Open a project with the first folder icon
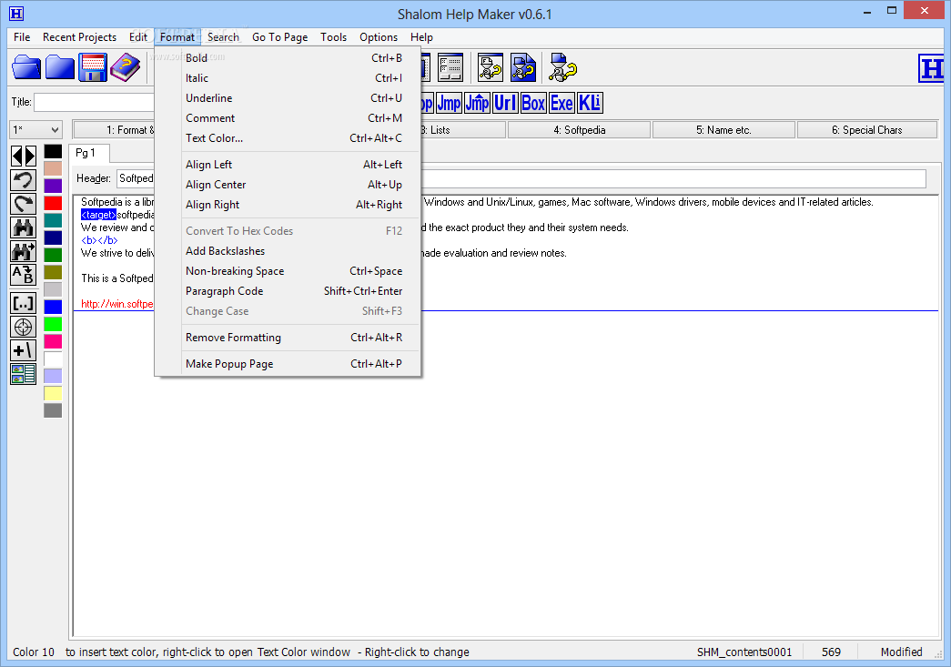Screen dimensions: 951x667 point(26,67)
